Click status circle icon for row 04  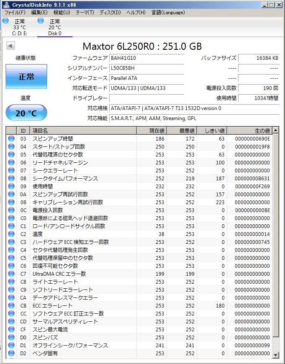[x=11, y=146]
